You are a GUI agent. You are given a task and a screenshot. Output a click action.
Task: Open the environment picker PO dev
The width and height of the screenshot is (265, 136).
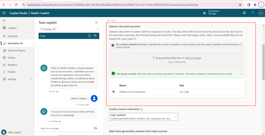point(211,13)
